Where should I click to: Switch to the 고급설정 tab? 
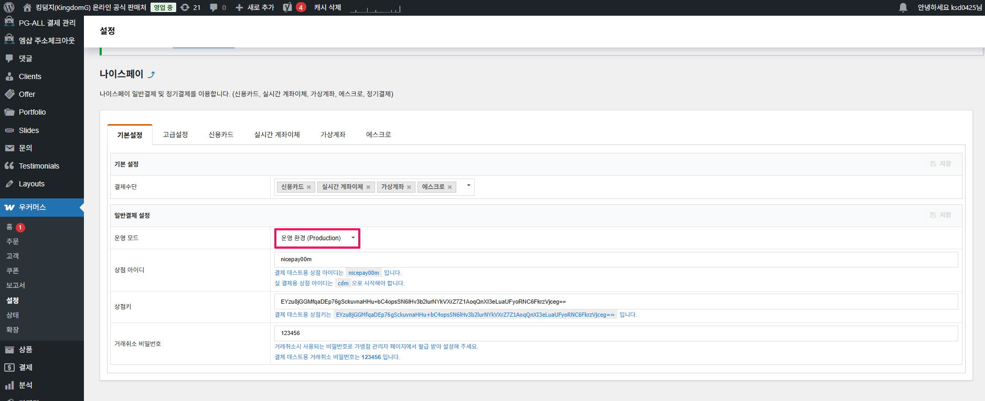175,135
